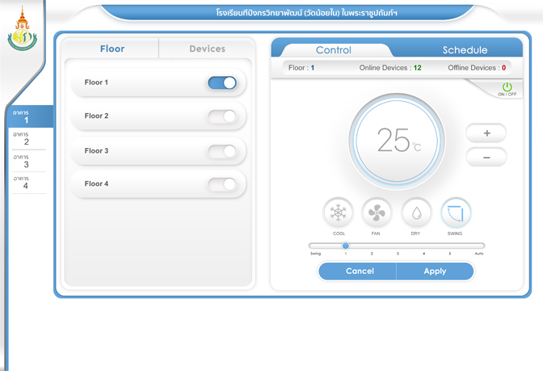Decrease temperature with the minus button
This screenshot has height=371, width=543.
coord(486,158)
